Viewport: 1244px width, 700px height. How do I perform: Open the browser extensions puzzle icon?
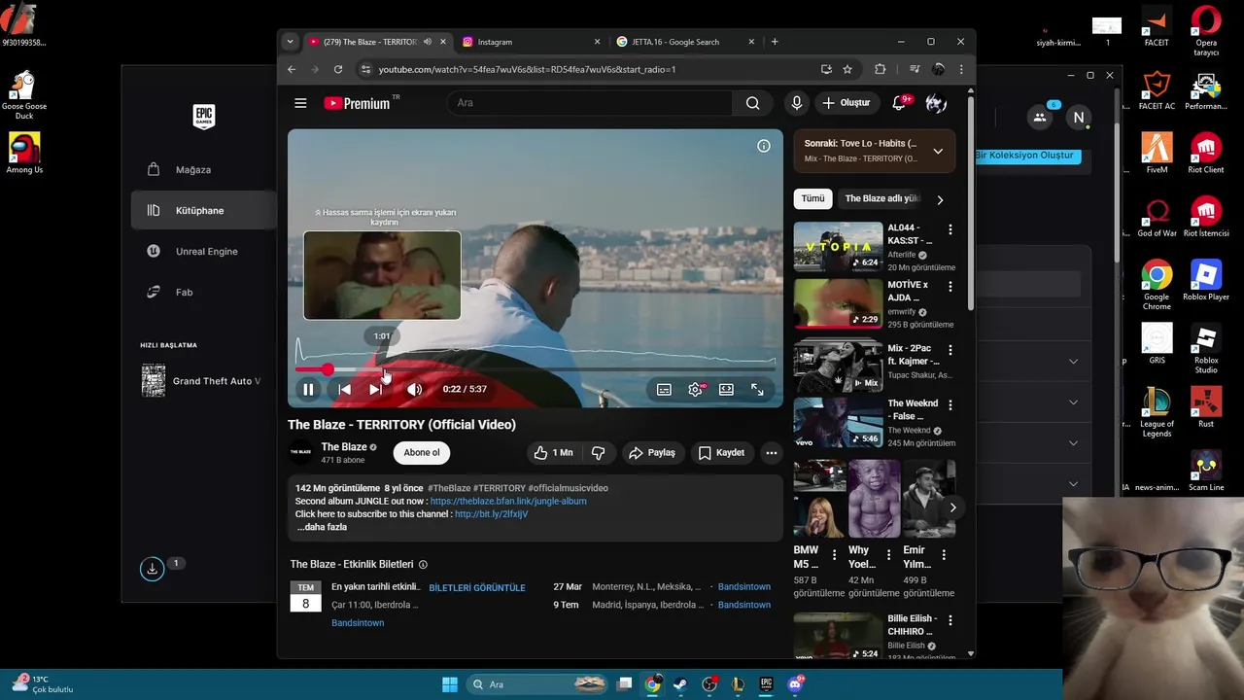tap(881, 69)
